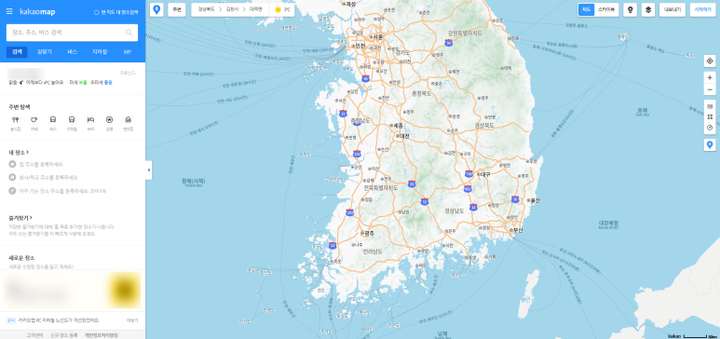Zoom out with the minus button
Screen dimensions: 720x339
click(710, 89)
